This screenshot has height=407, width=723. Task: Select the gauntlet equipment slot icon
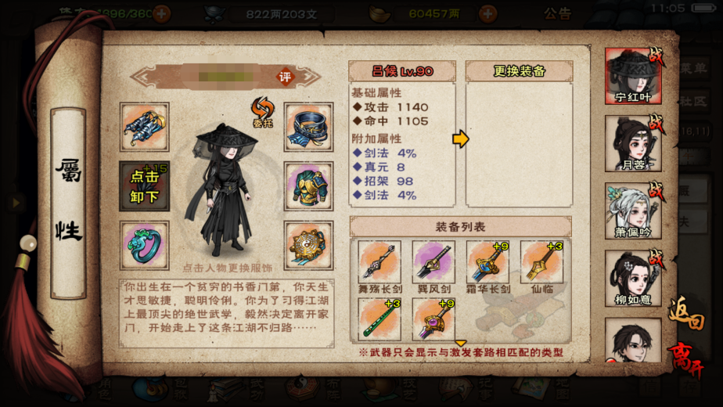point(144,127)
